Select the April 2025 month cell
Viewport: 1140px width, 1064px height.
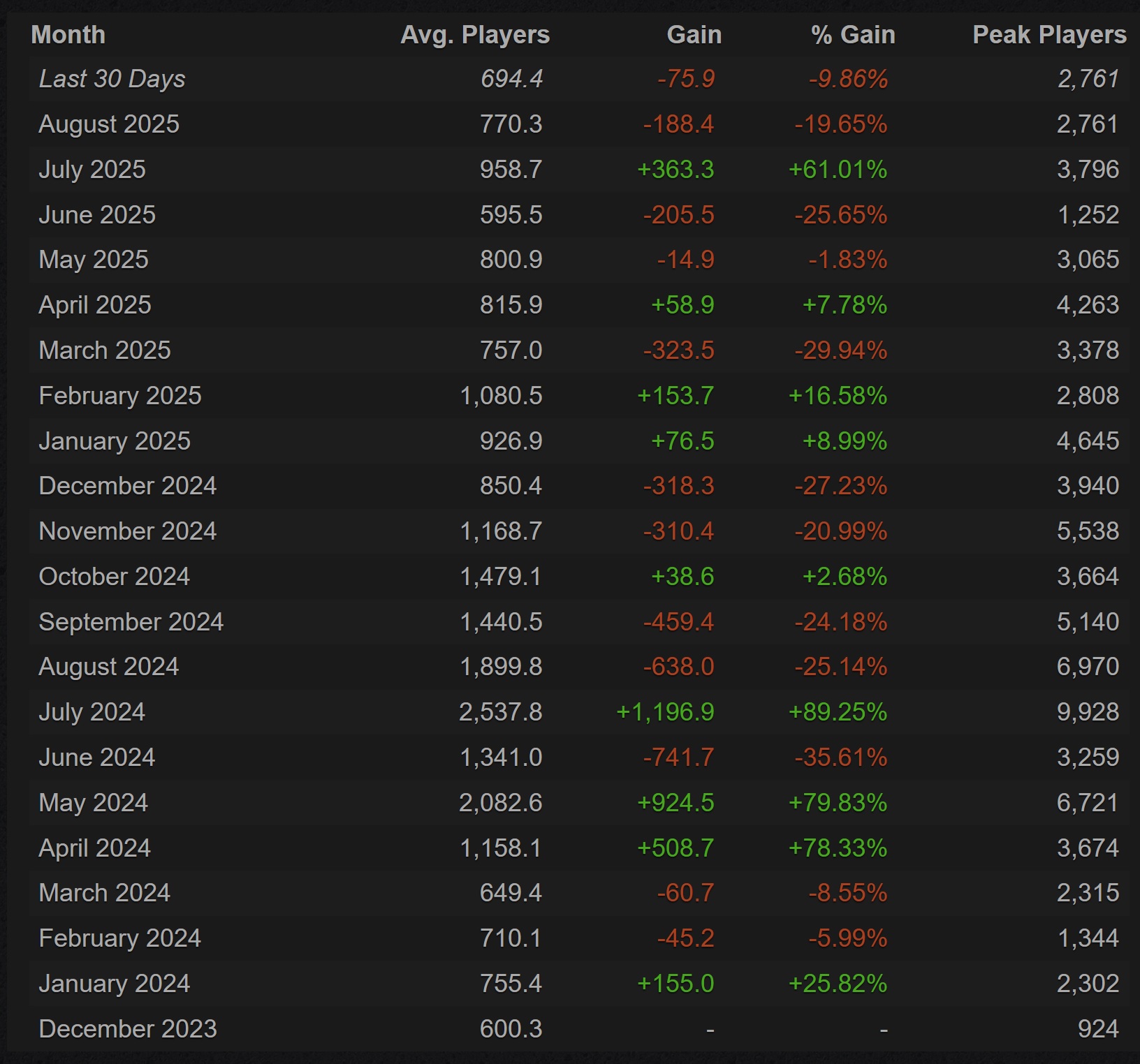click(95, 305)
